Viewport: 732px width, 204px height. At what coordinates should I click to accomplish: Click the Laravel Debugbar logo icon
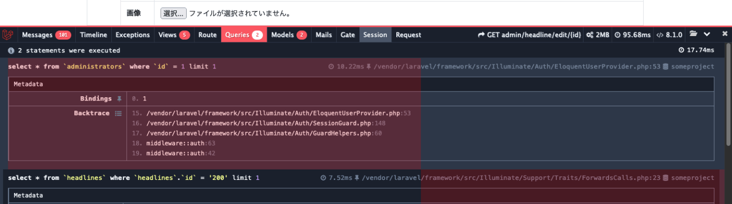[8, 35]
